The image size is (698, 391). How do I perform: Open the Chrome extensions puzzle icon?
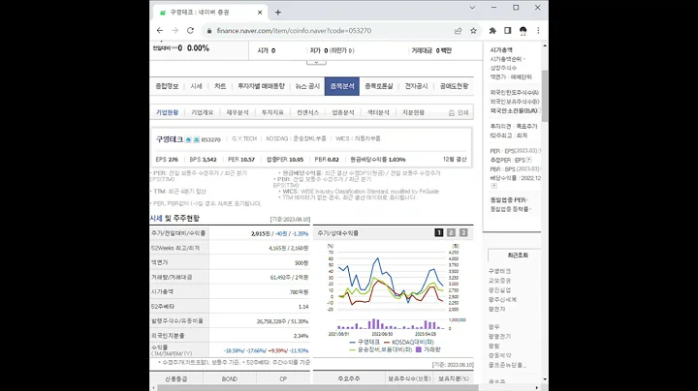[x=492, y=31]
